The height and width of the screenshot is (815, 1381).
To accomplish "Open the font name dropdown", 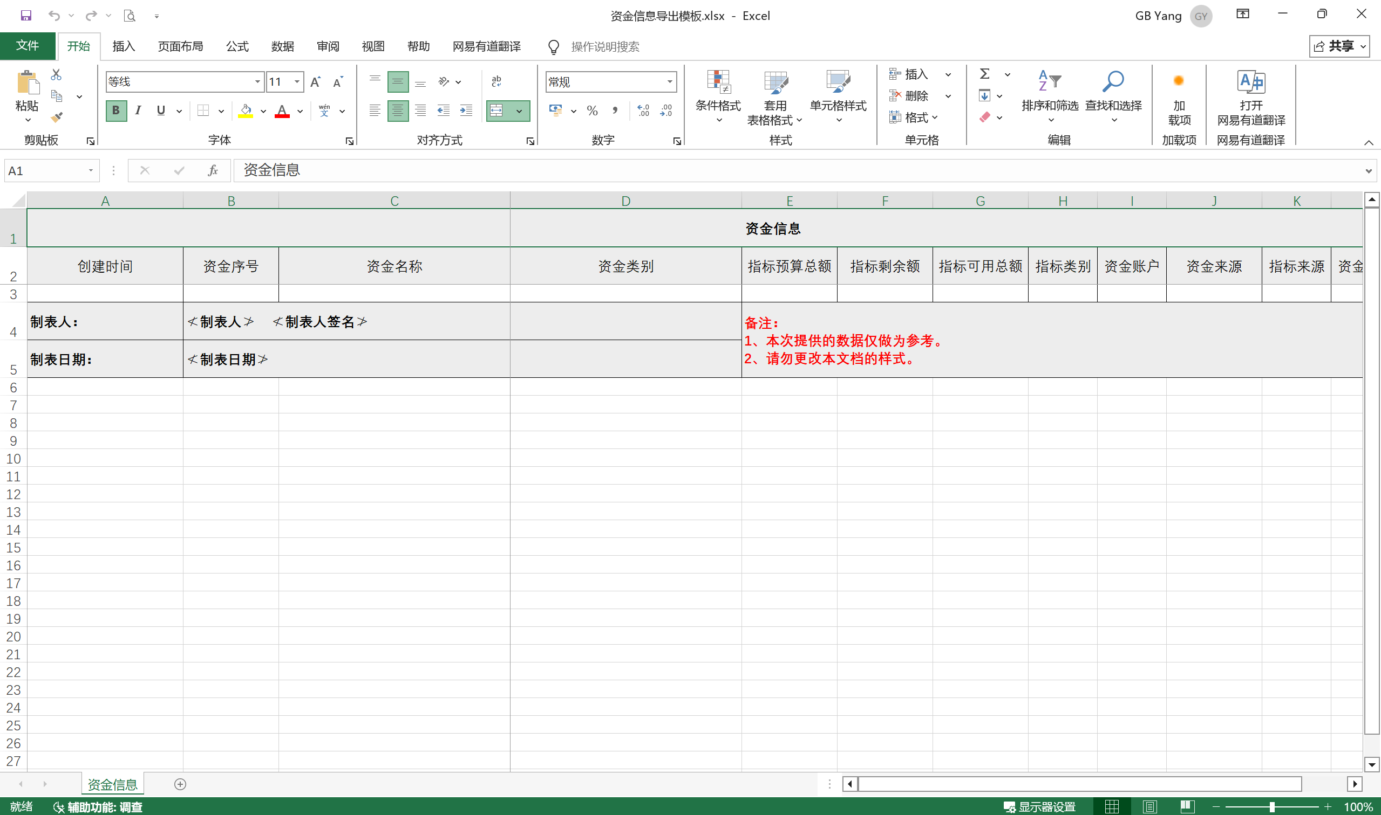I will point(257,82).
